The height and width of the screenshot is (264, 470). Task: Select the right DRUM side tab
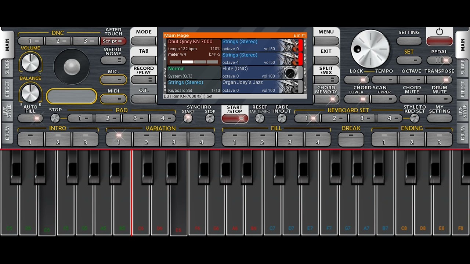[463, 133]
